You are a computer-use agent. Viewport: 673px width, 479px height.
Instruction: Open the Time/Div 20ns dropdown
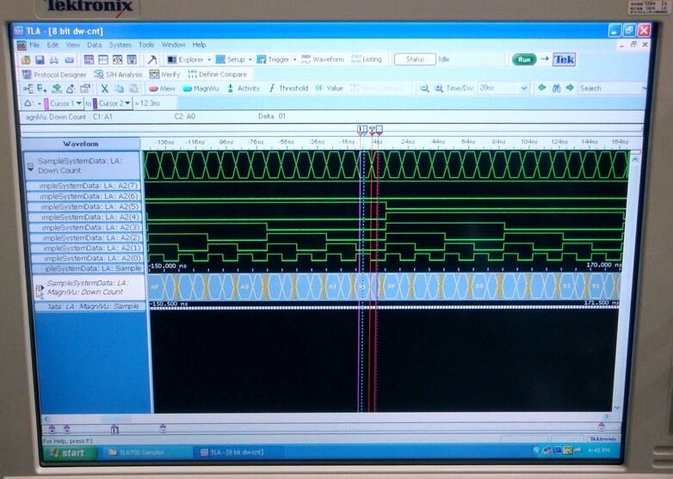[524, 88]
